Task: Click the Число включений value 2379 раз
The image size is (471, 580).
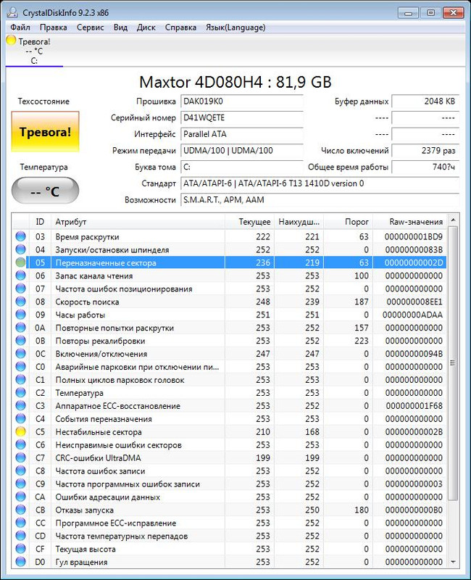Action: pos(425,151)
